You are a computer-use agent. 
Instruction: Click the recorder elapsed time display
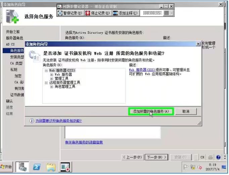pyautogui.click(x=152, y=13)
